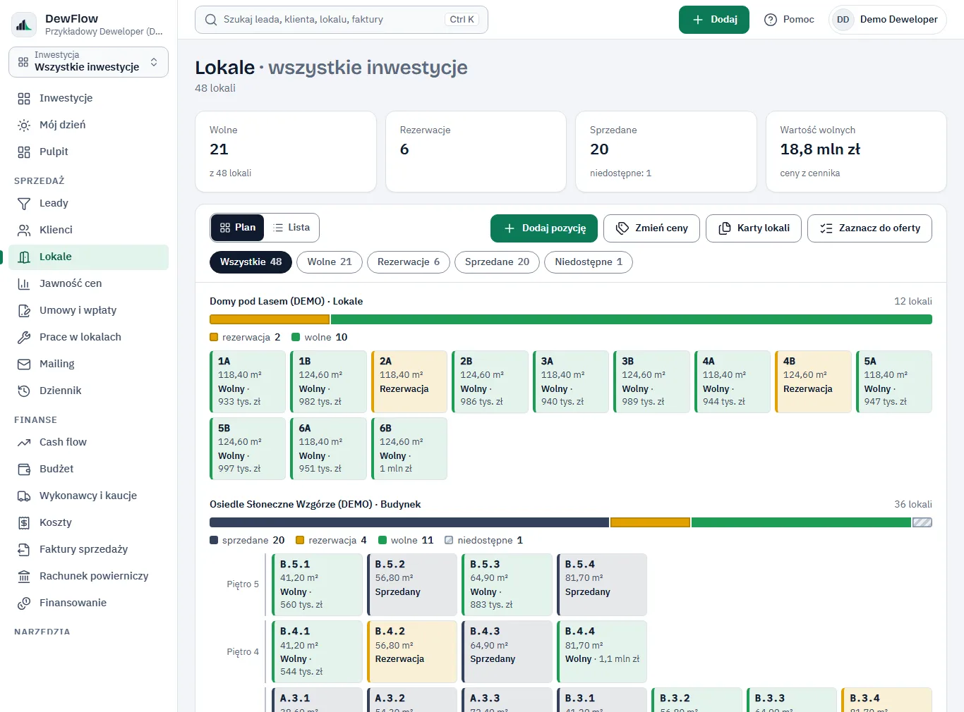
Task: Open Umowy i wpłaty
Action: pos(88,310)
